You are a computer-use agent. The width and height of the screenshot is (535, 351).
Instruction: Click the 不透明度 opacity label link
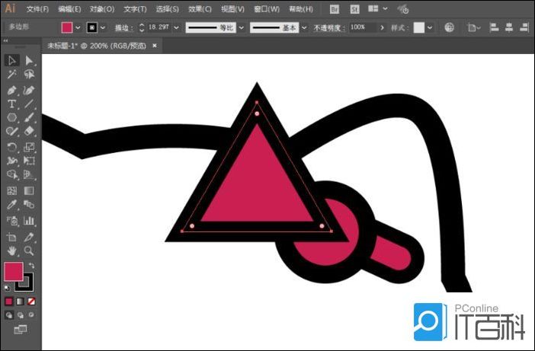point(329,27)
